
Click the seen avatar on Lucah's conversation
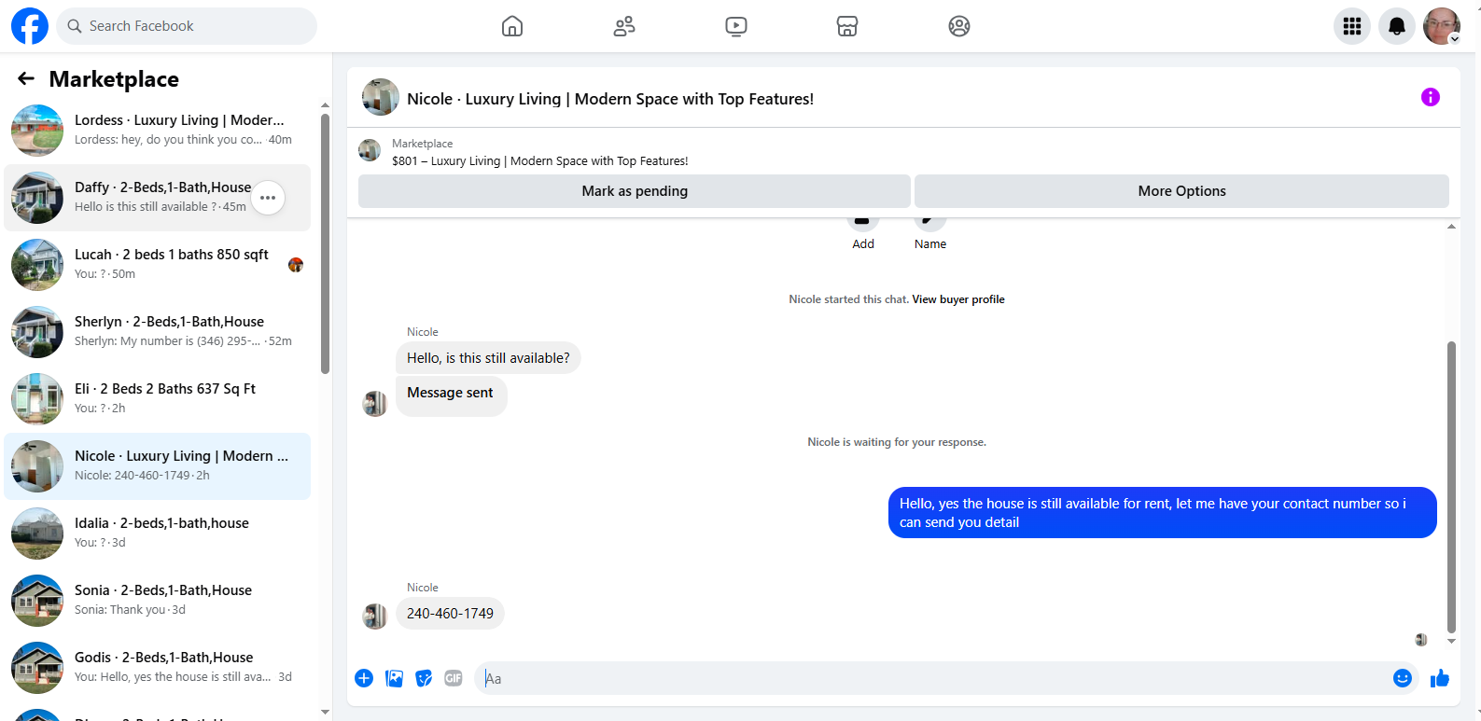pos(296,265)
